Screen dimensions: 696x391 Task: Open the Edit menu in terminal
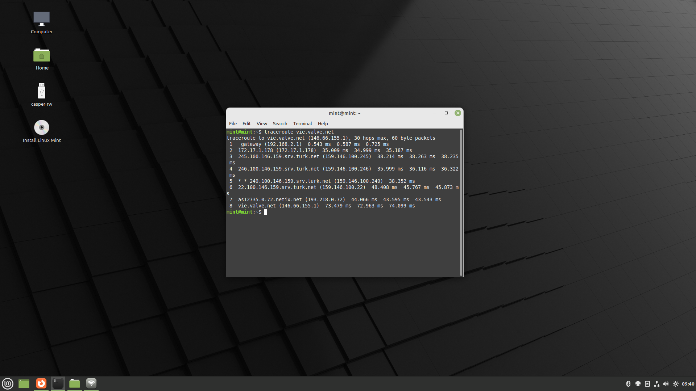[246, 123]
